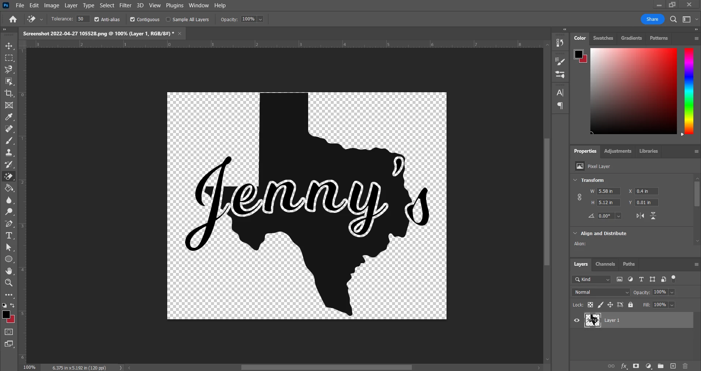The image size is (701, 371).
Task: Toggle lock image pixels brush icon
Action: (600, 305)
